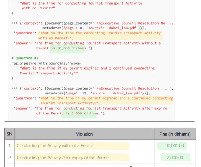Click second context line 'Executive Council Resolution ...'
Screen dimensions: 201x167
point(92,88)
